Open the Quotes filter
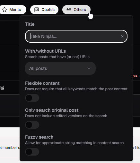The width and height of the screenshot is (140, 163). click(44, 10)
